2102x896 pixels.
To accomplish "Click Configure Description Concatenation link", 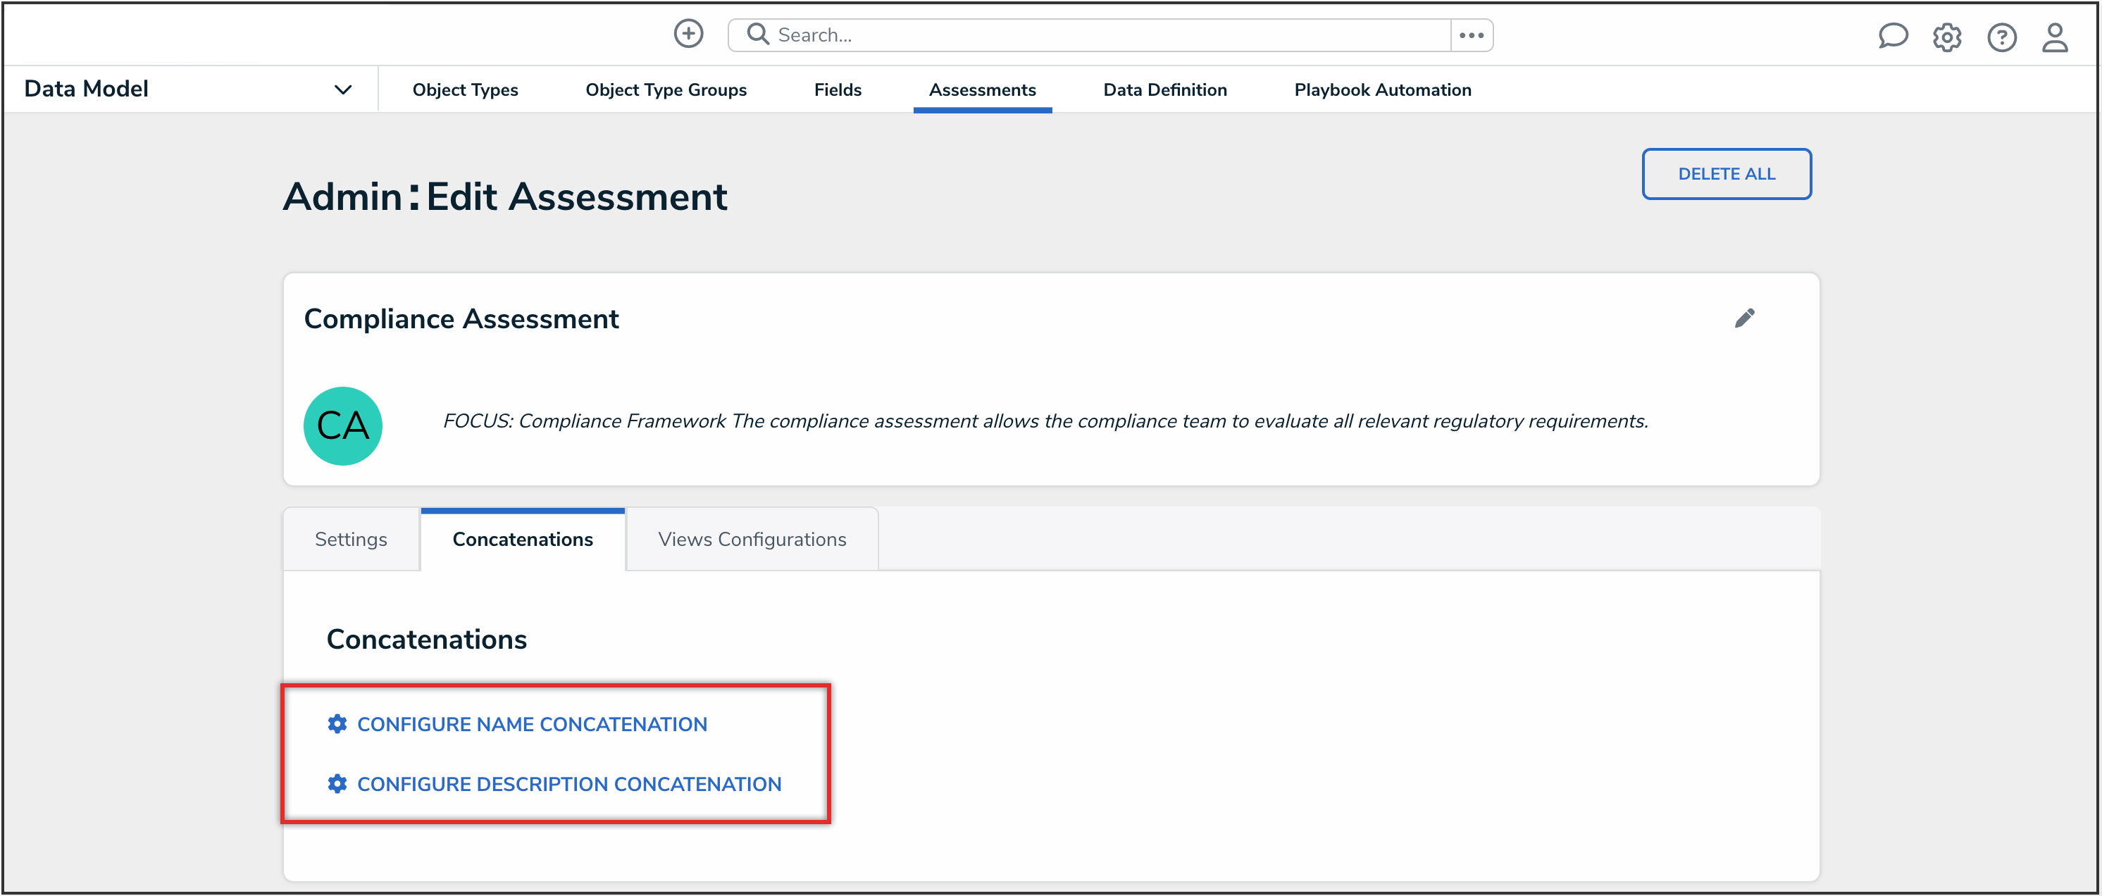I will click(x=568, y=783).
